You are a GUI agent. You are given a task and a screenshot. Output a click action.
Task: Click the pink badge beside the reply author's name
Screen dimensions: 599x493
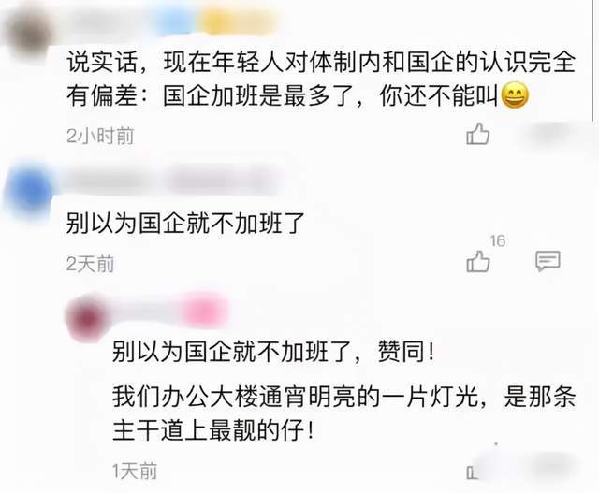(x=204, y=312)
